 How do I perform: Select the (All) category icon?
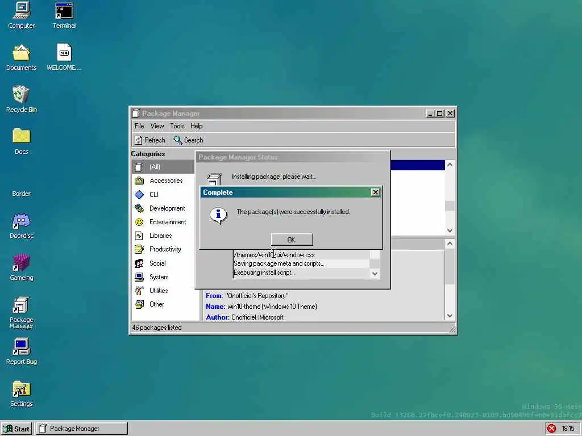(139, 167)
